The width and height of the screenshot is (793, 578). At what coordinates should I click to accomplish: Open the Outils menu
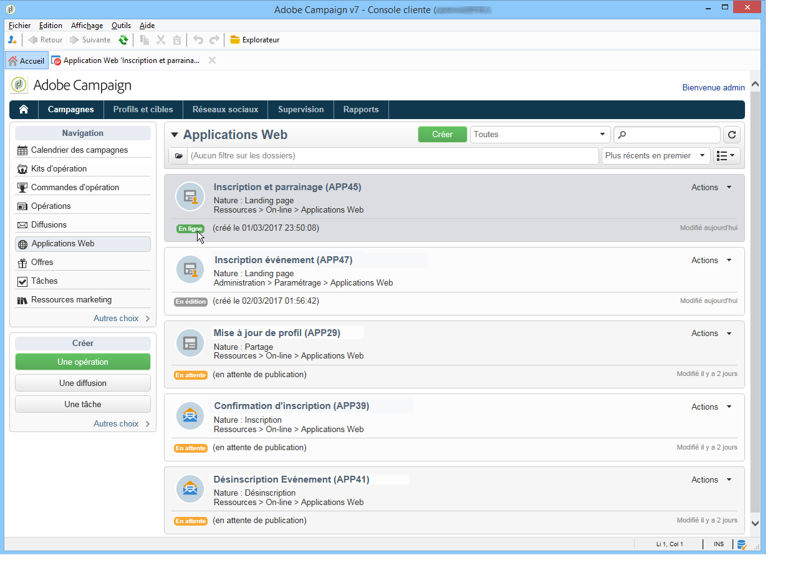121,26
